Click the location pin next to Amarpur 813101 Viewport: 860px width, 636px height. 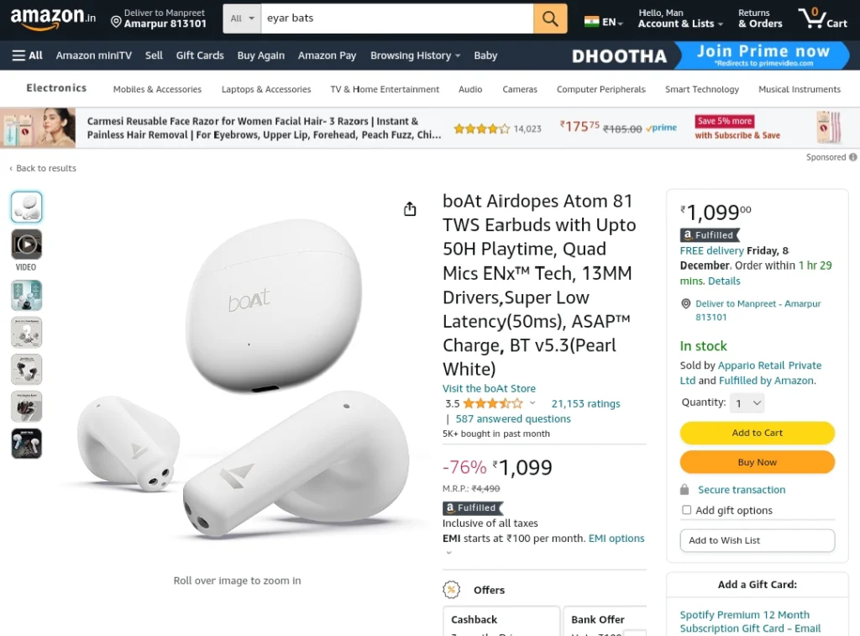[x=116, y=22]
